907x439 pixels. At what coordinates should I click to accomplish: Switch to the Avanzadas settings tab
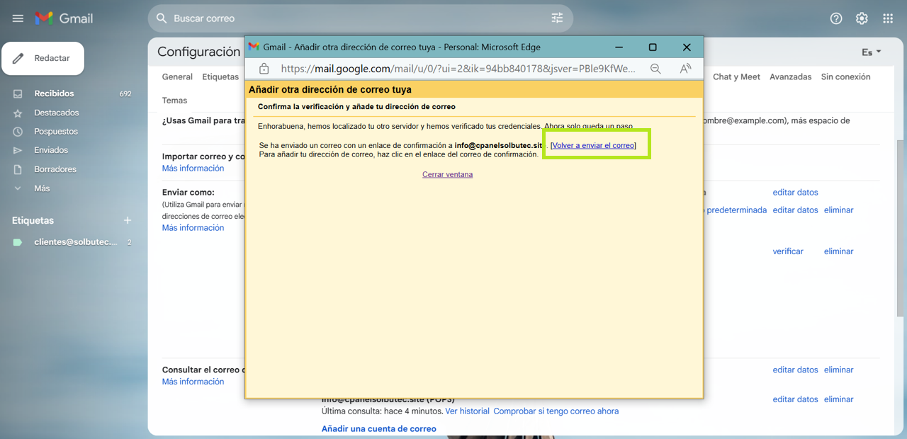[790, 76]
